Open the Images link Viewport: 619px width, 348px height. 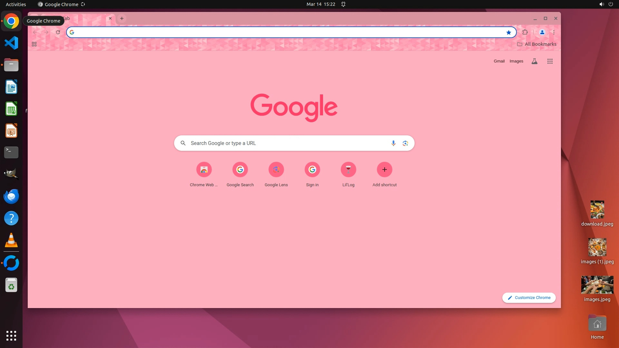[x=516, y=61]
